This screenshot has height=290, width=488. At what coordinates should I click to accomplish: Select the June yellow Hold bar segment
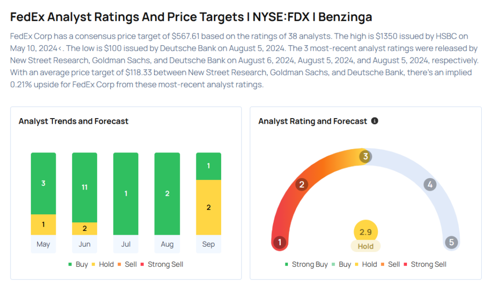click(84, 229)
